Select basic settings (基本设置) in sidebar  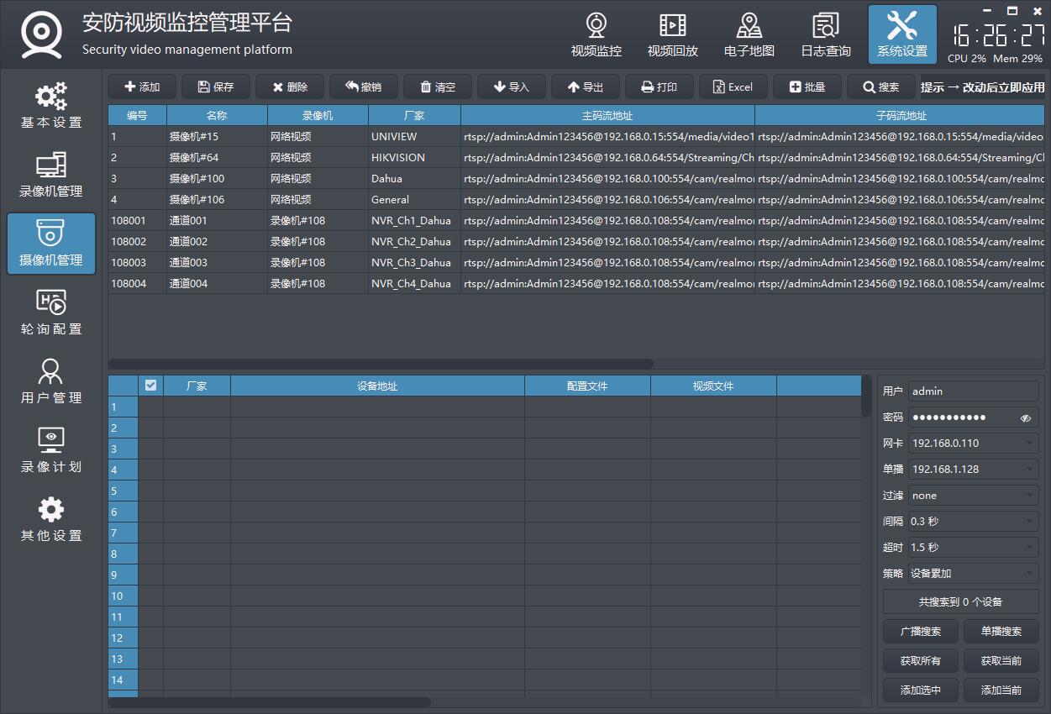pos(51,106)
